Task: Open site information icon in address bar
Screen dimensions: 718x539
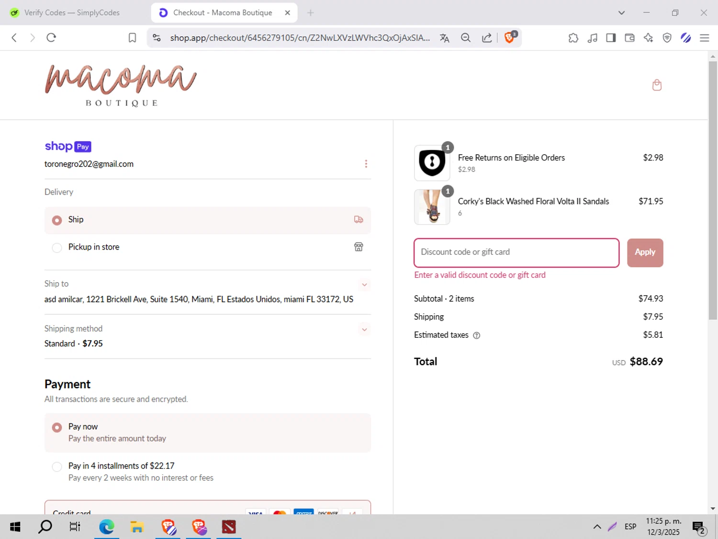Action: (157, 38)
